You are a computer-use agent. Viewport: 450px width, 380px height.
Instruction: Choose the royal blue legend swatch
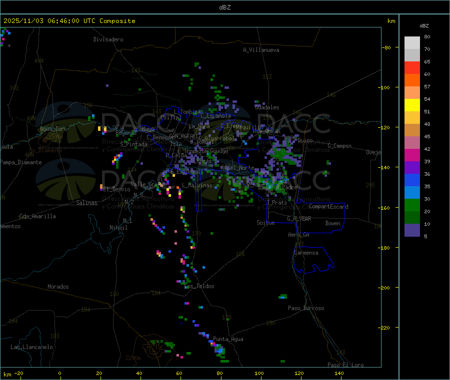(412, 180)
